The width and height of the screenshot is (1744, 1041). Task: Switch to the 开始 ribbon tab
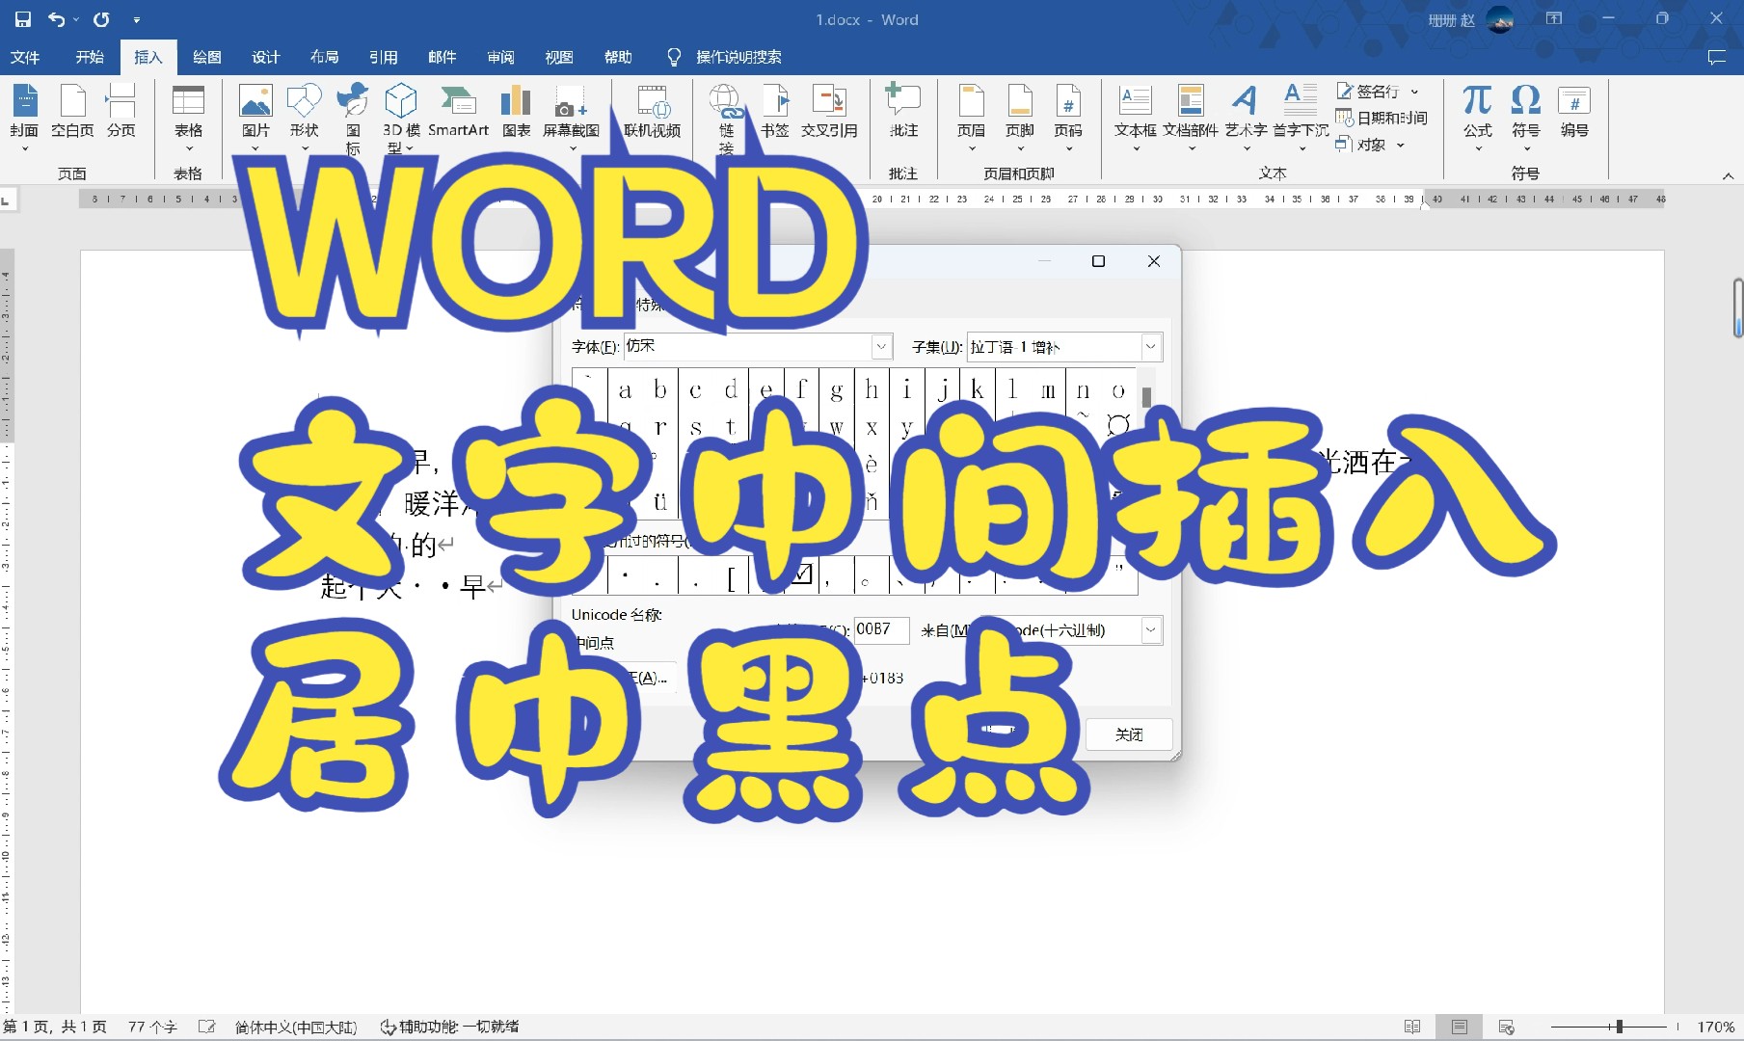point(89,57)
